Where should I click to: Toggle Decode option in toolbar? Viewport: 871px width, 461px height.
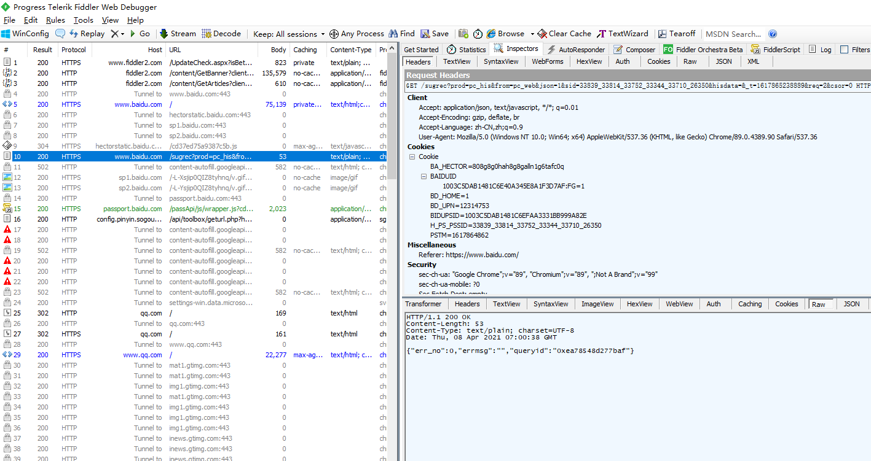221,34
